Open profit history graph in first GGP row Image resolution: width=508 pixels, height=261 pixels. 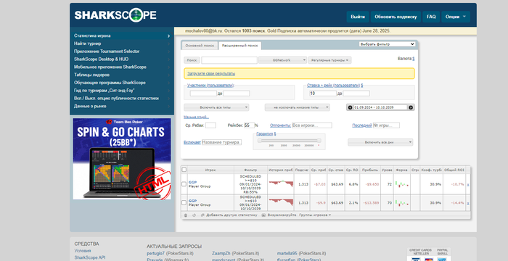[x=281, y=184]
